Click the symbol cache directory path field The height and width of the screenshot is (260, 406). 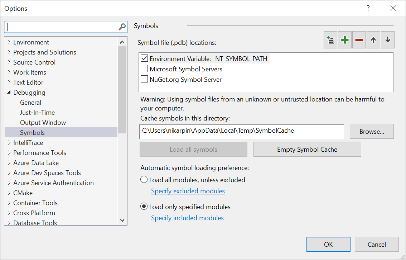click(241, 131)
